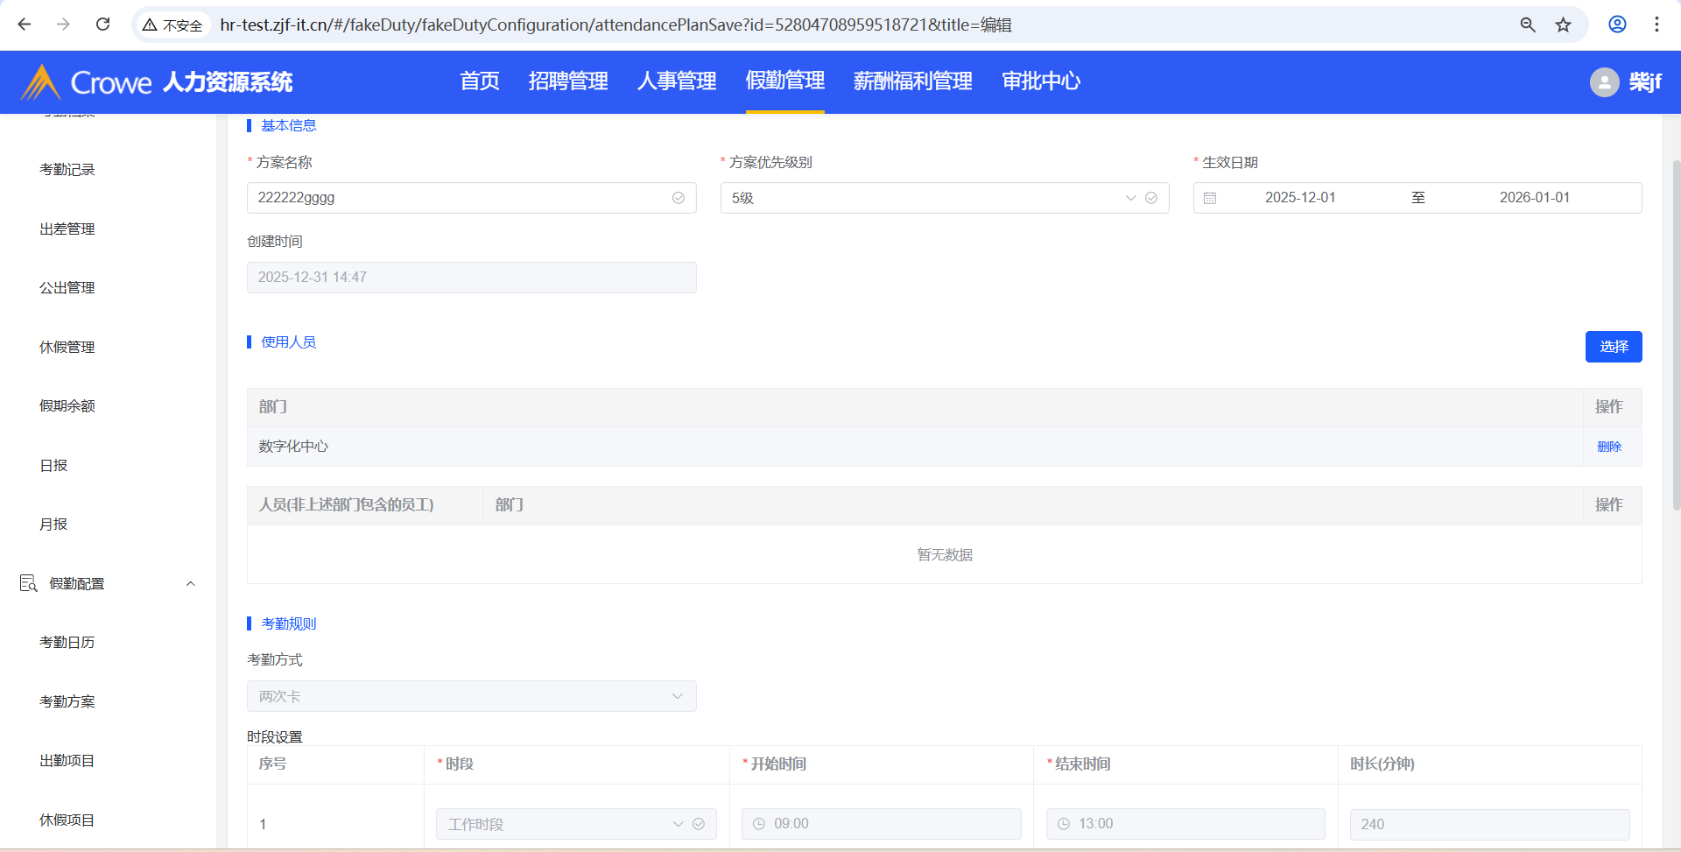Open the 方案优先级别 dropdown
Screen dimensions: 1681x852
pyautogui.click(x=944, y=198)
